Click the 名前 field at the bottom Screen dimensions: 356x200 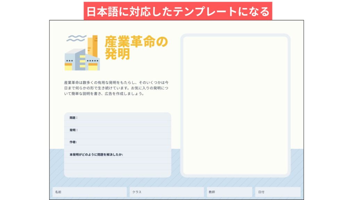click(x=89, y=192)
